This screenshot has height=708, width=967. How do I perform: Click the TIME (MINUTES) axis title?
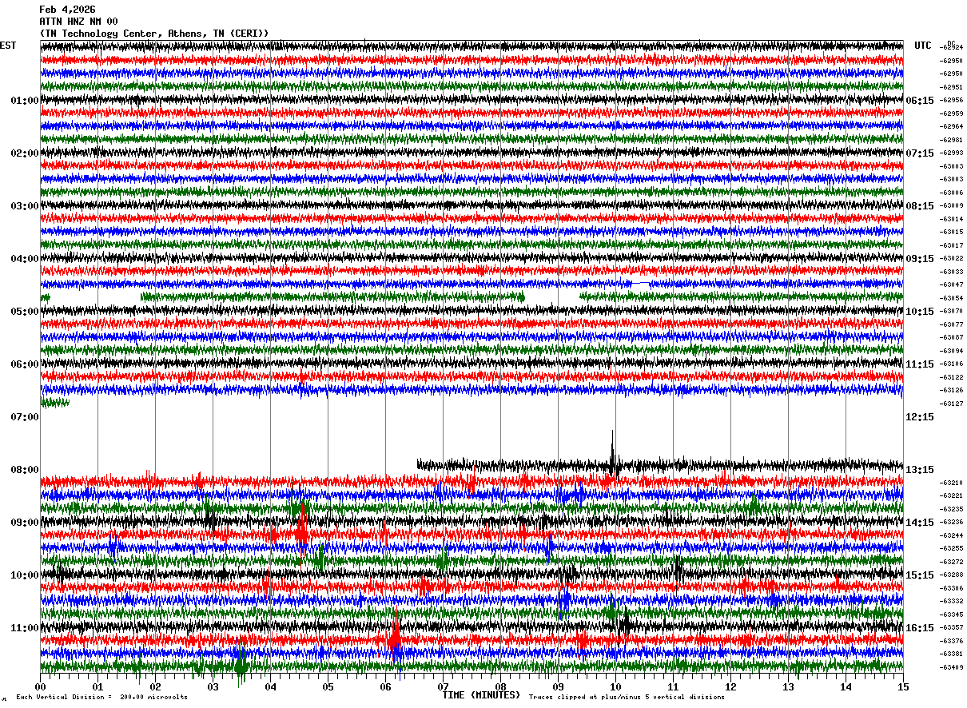(481, 695)
